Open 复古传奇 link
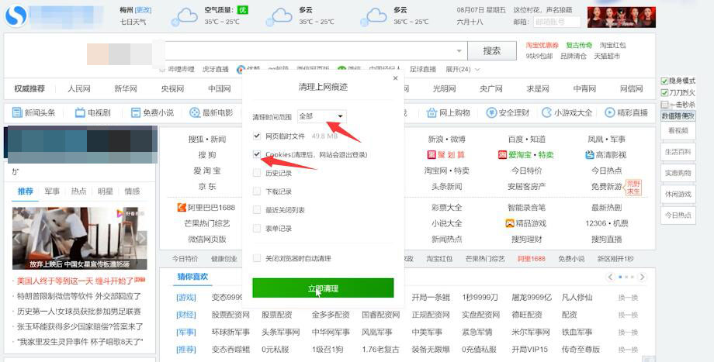The image size is (714, 362). tap(579, 45)
